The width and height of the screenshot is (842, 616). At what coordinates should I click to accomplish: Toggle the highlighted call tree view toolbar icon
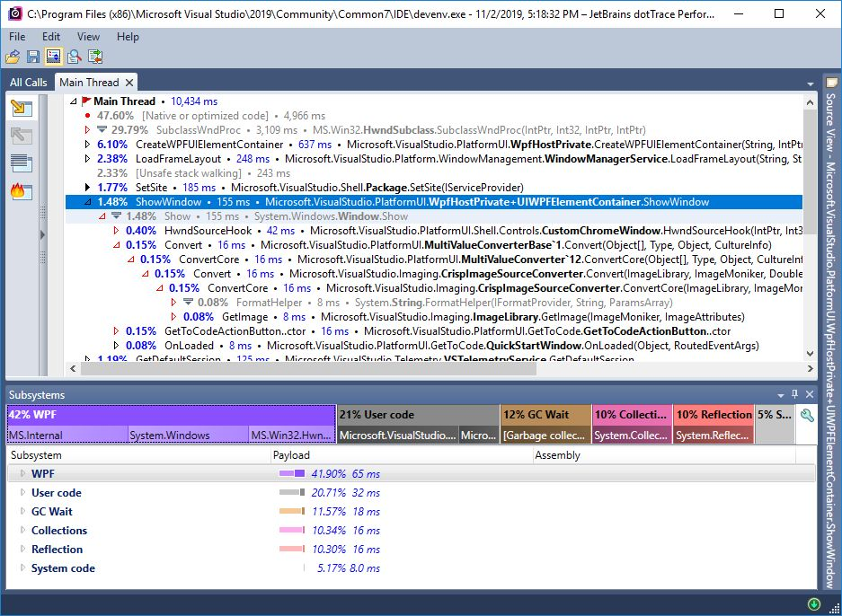tap(54, 57)
